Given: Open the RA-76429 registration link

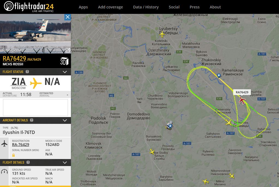Looking at the screenshot, I should tap(21, 145).
